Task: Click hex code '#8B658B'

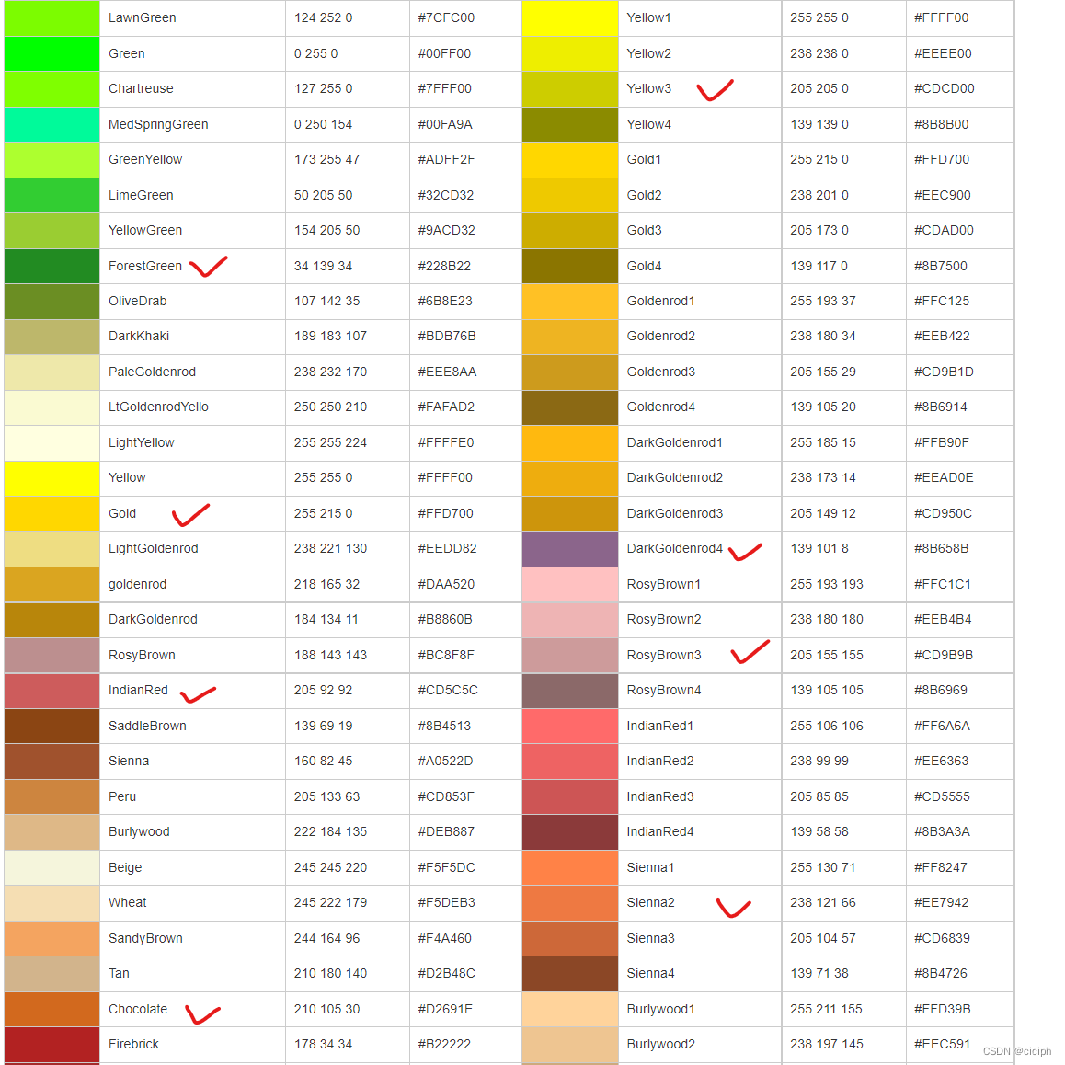Action: coord(942,548)
